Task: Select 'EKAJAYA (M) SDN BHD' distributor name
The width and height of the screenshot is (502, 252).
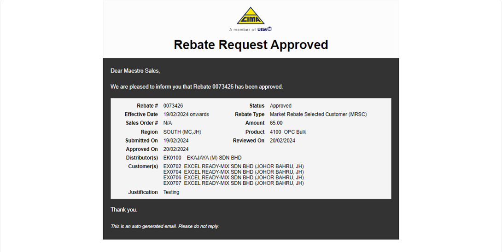Action: click(214, 158)
